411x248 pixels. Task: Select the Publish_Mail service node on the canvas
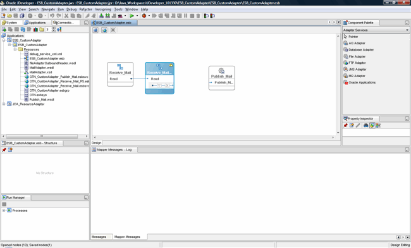(222, 78)
